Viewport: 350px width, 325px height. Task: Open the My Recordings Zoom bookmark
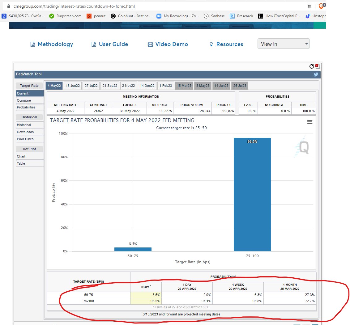(177, 16)
